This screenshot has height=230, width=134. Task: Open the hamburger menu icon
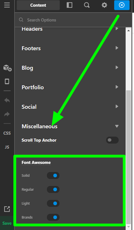click(x=7, y=5)
